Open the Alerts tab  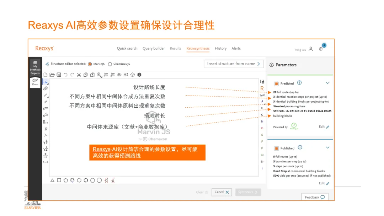[236, 48]
